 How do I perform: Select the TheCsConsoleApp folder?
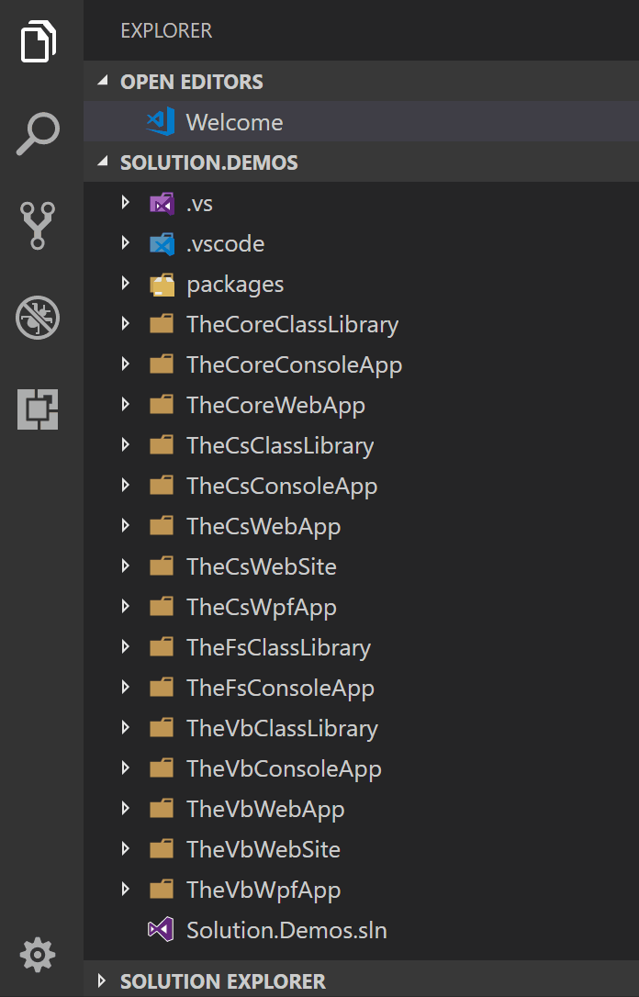(x=361, y=486)
